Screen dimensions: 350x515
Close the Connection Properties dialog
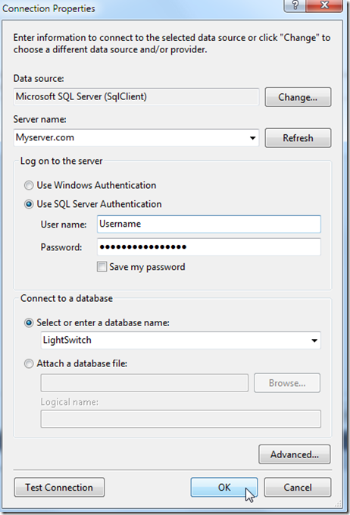point(324,5)
